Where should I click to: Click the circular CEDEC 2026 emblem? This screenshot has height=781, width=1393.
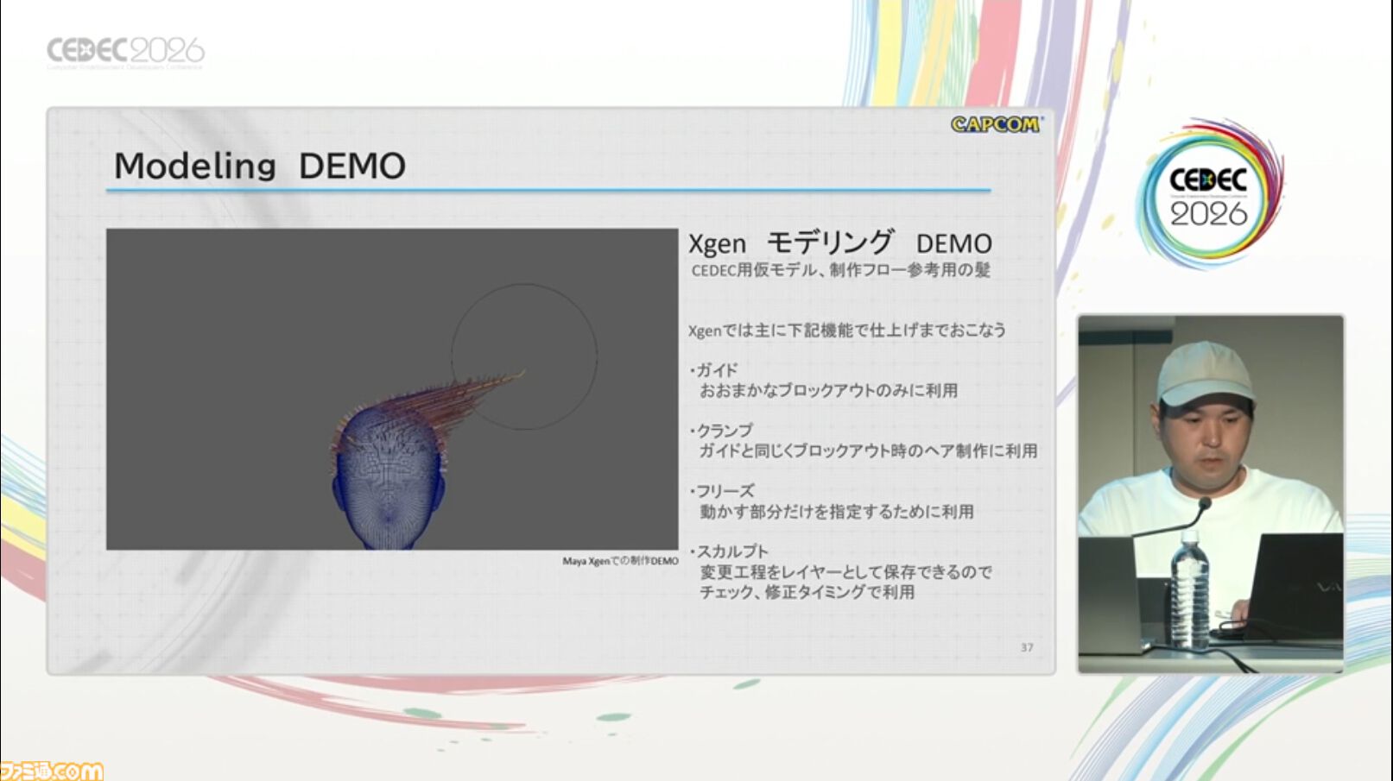point(1209,194)
